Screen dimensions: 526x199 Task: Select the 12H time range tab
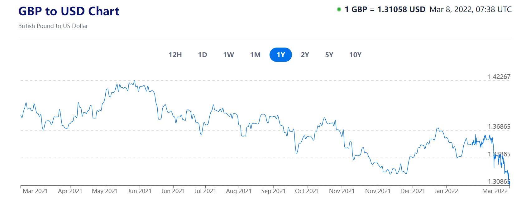(x=175, y=55)
